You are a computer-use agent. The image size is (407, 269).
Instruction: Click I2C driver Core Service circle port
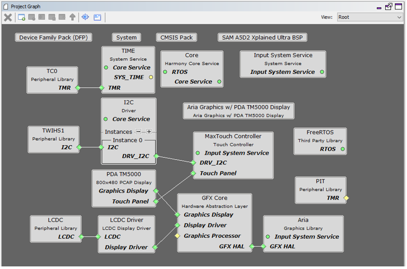point(106,119)
